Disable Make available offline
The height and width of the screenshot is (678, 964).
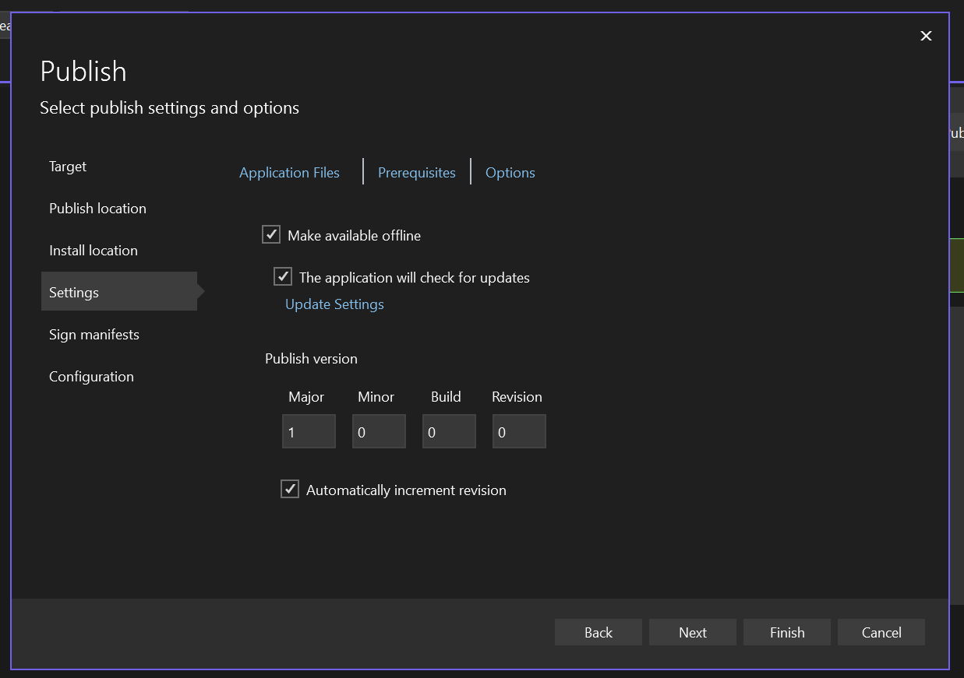coord(270,234)
